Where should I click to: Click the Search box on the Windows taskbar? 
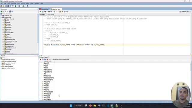click(79, 106)
